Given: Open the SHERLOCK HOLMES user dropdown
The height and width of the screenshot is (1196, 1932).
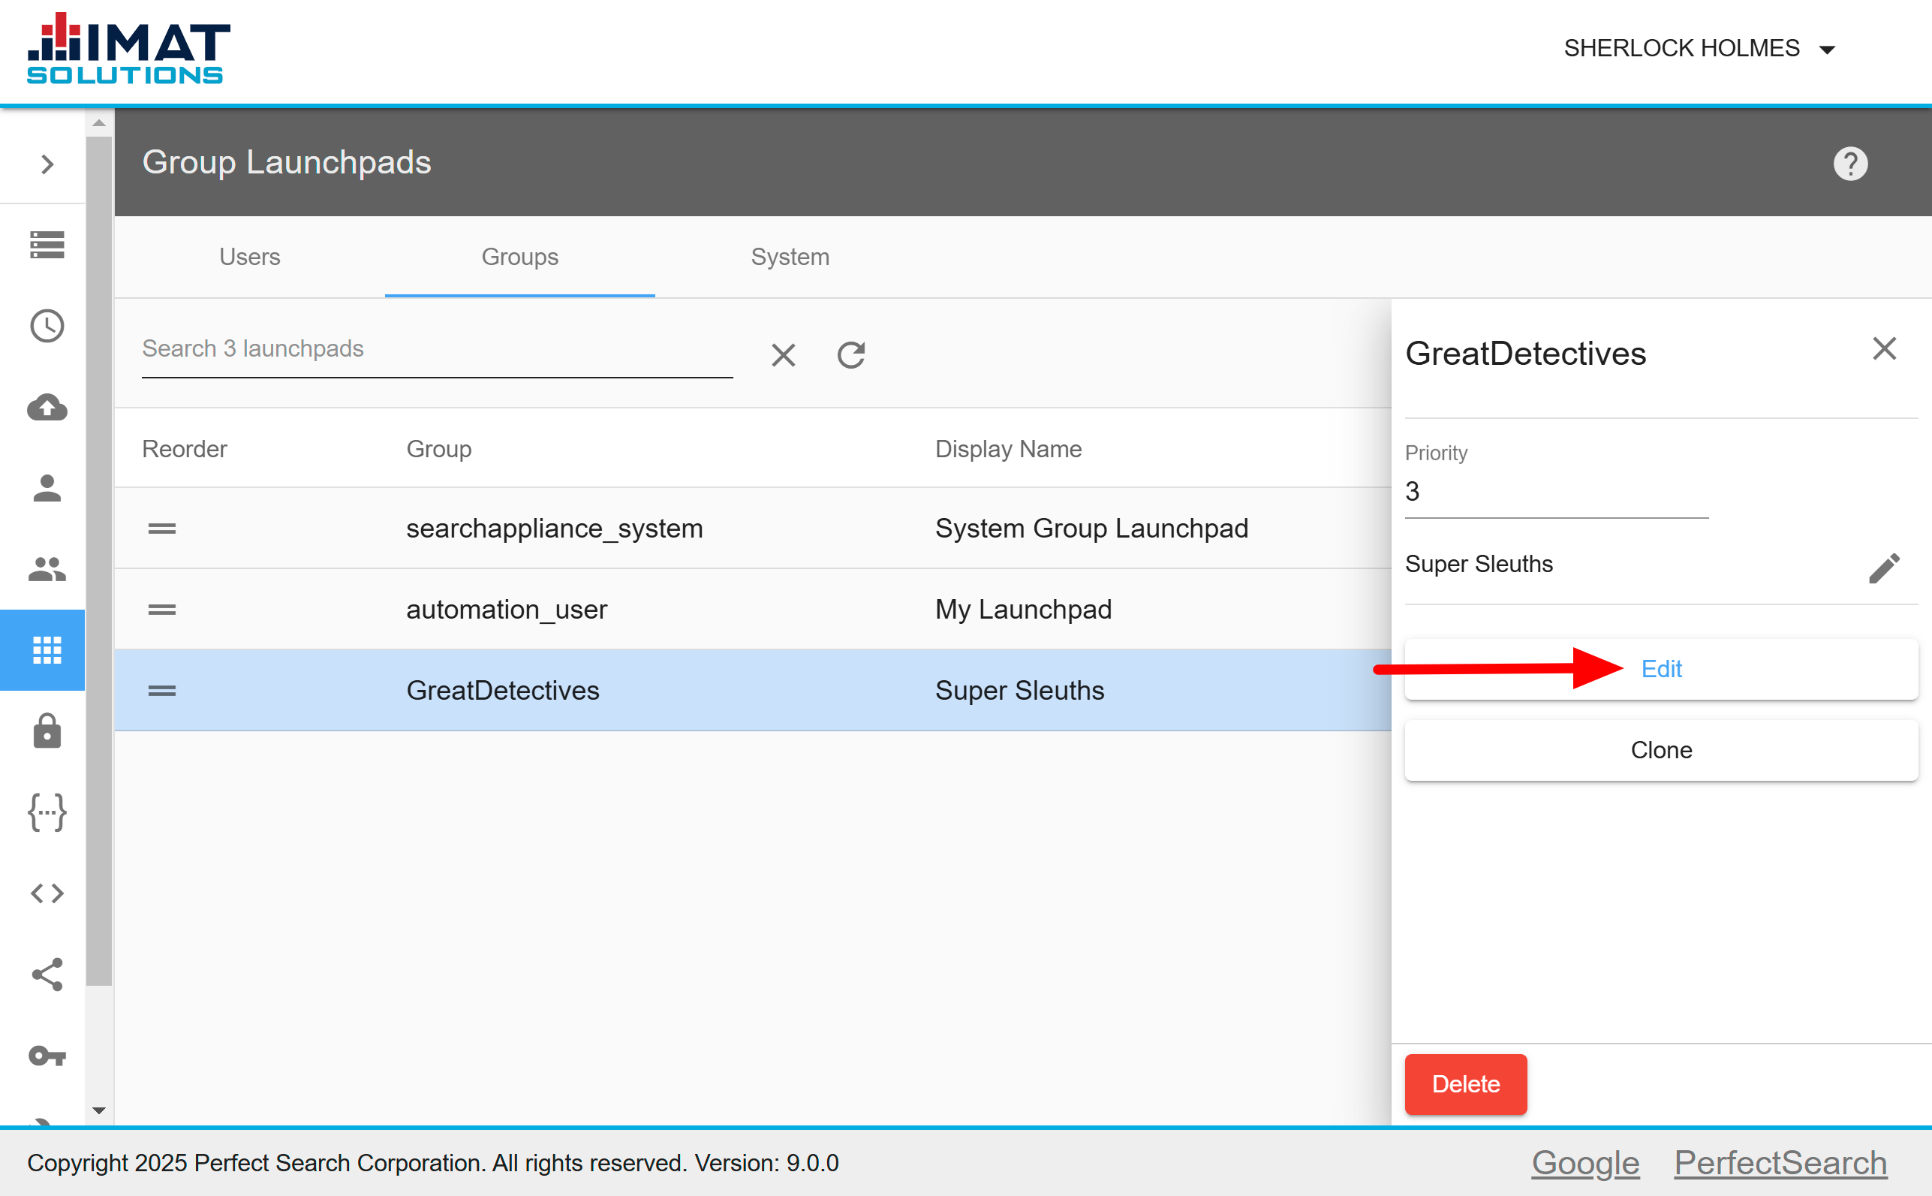Looking at the screenshot, I should pos(1699,48).
